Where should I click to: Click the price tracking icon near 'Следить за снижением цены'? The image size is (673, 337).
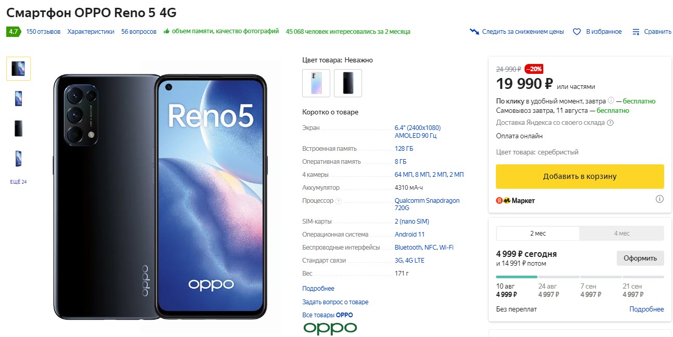(x=474, y=31)
